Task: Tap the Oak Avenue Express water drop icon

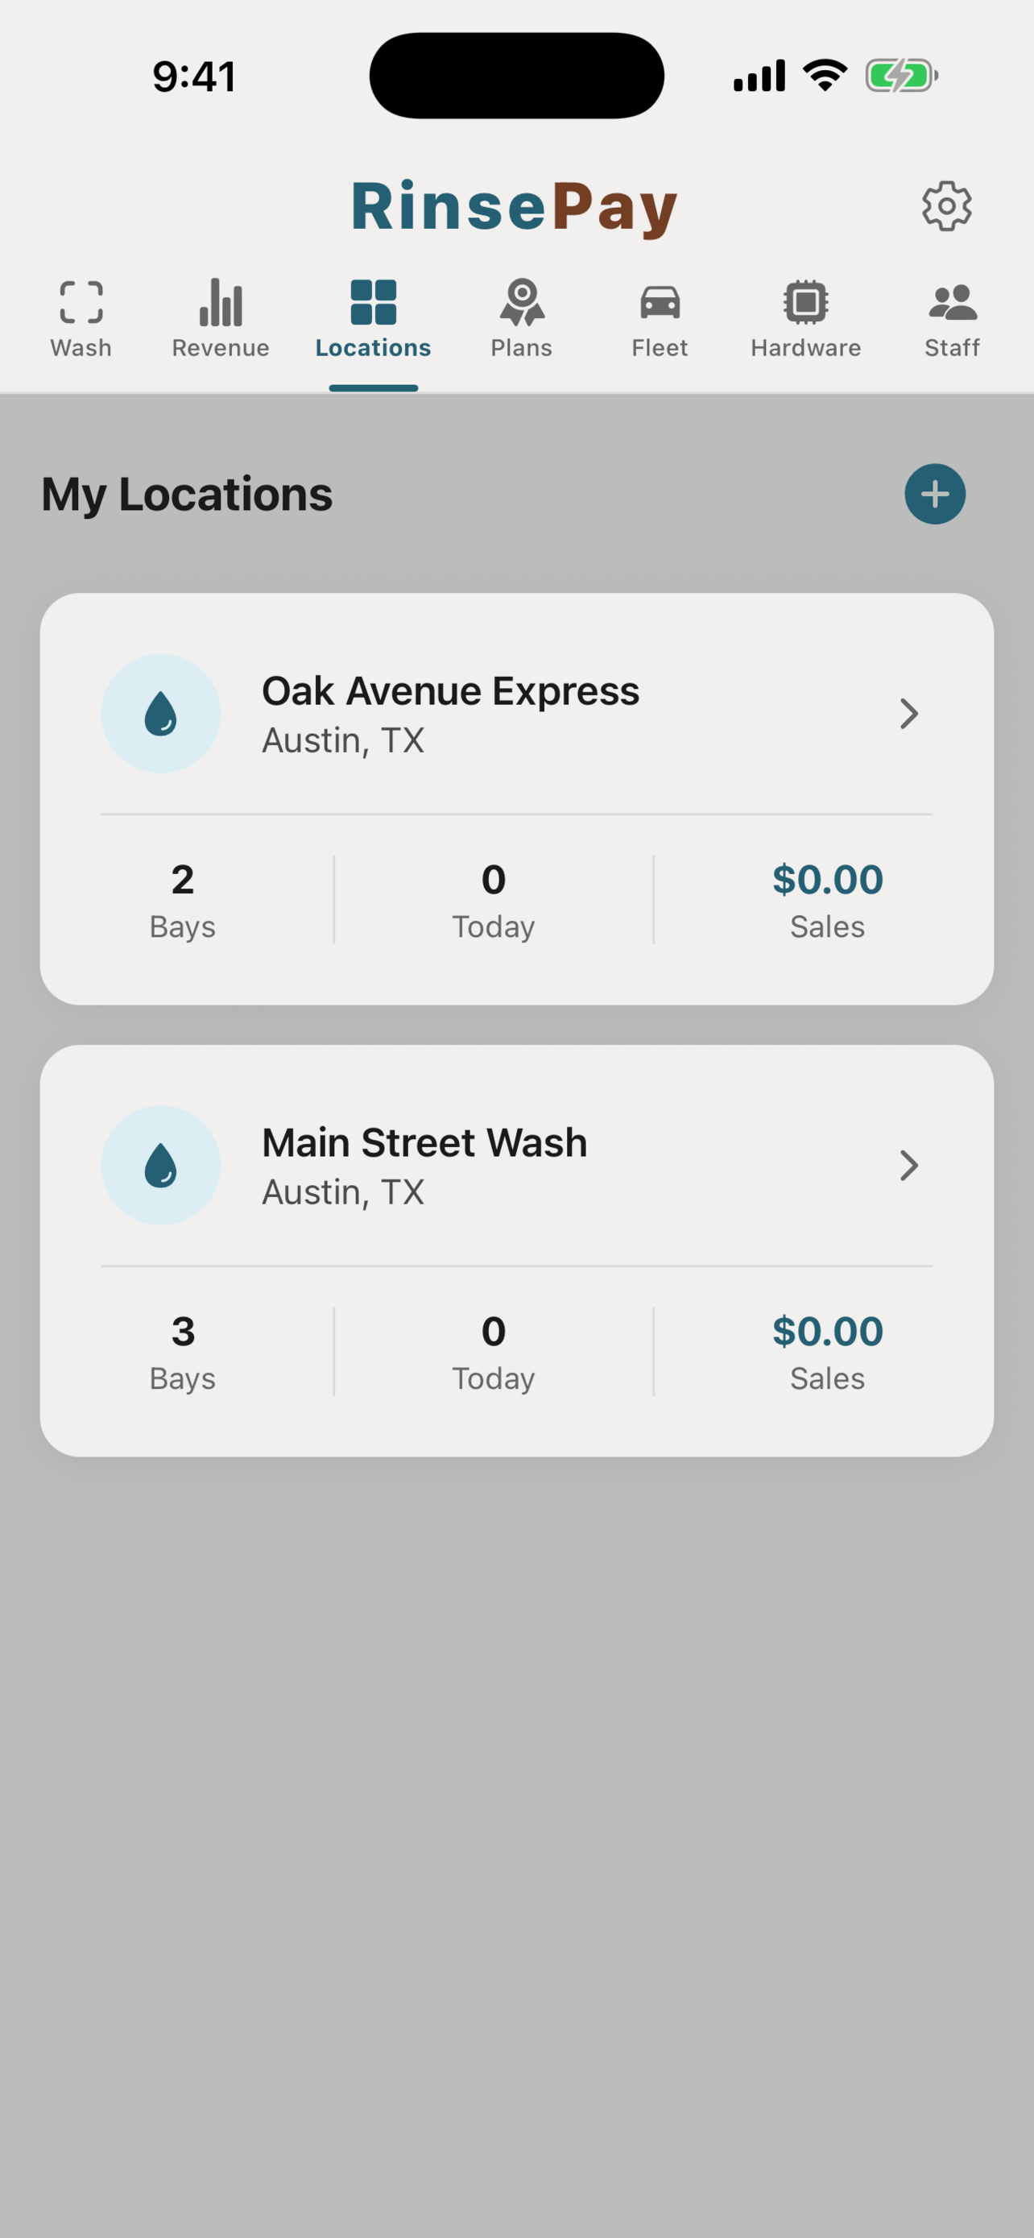Action: tap(160, 713)
